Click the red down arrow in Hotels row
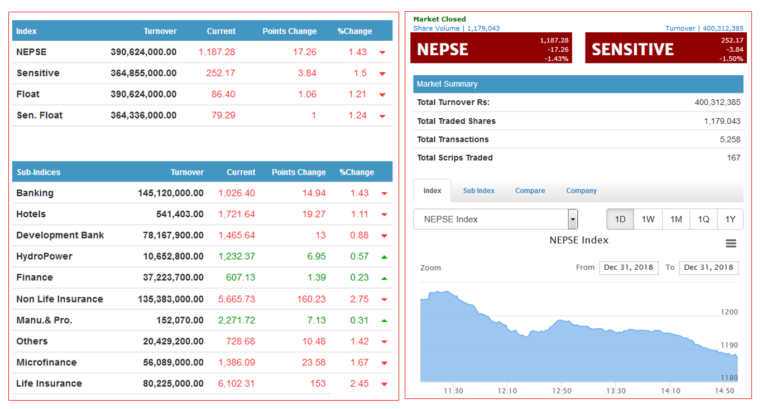 coord(384,215)
